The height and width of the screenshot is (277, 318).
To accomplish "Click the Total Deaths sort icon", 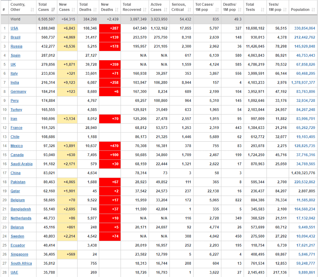I will pos(95,10).
